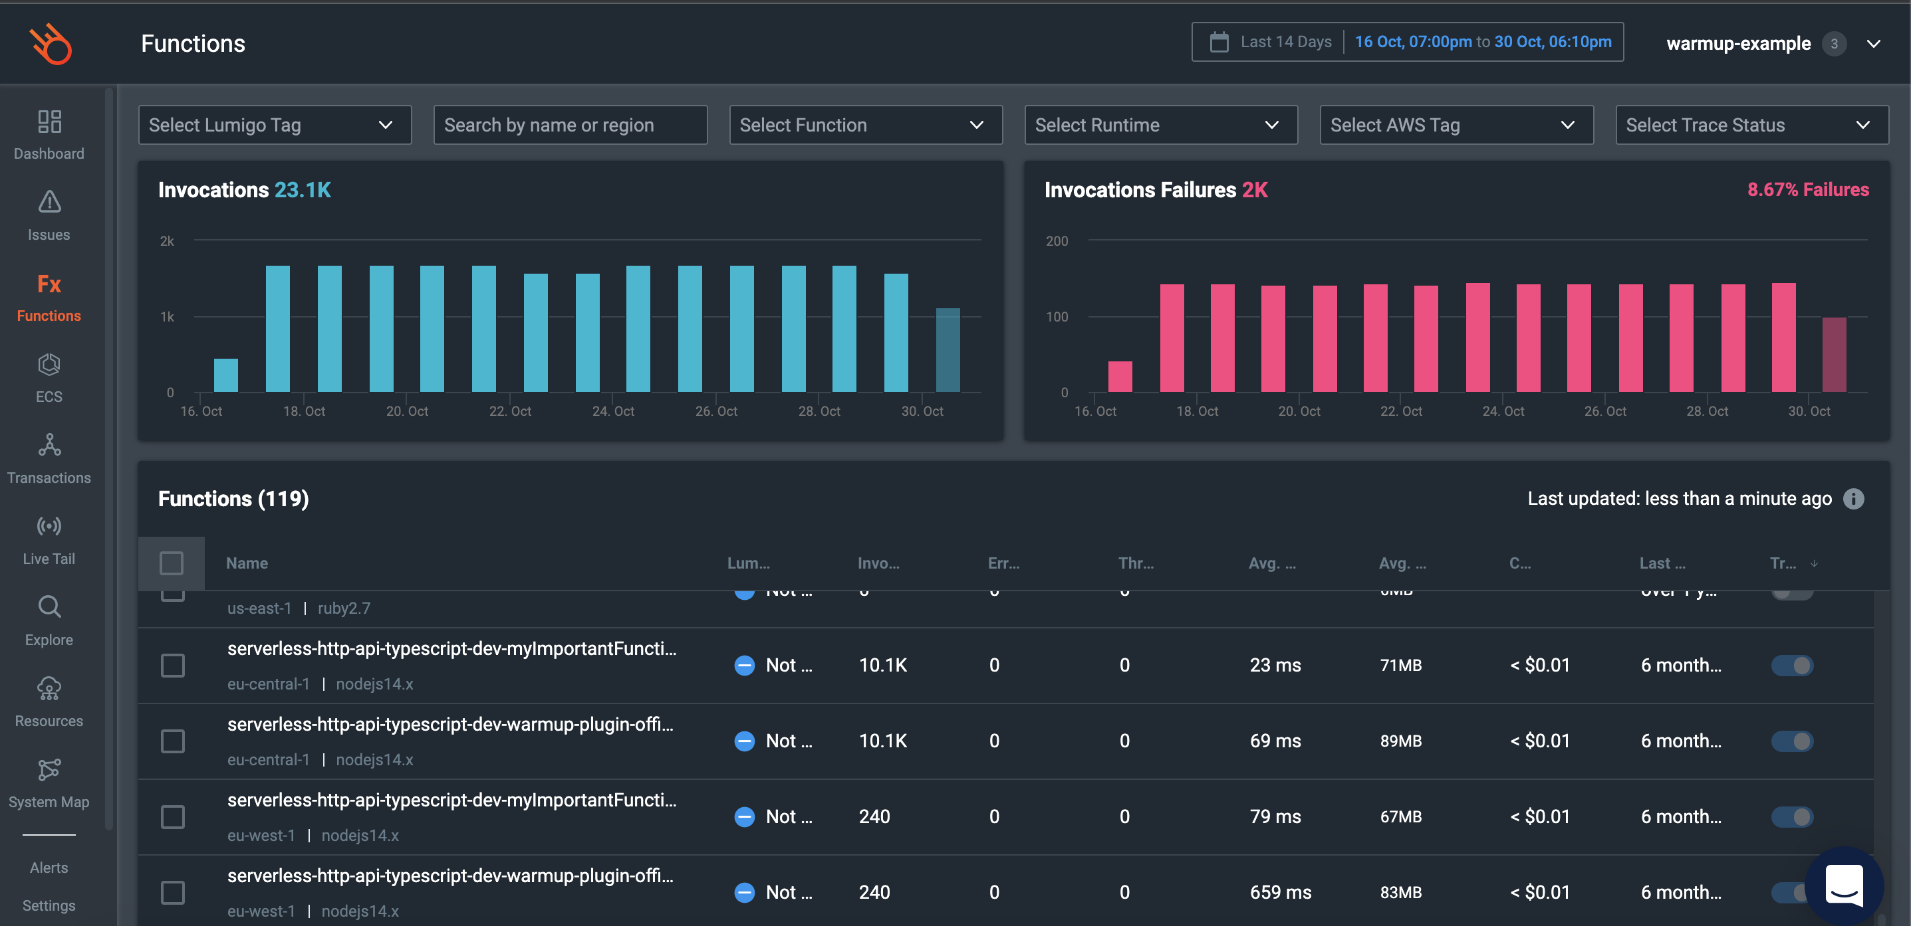
Task: Toggle tracing for the 69 ms function row
Action: (x=1791, y=741)
